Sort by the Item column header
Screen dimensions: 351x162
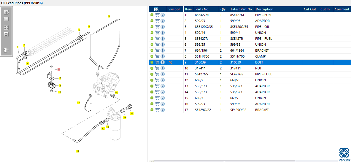[x=188, y=9]
